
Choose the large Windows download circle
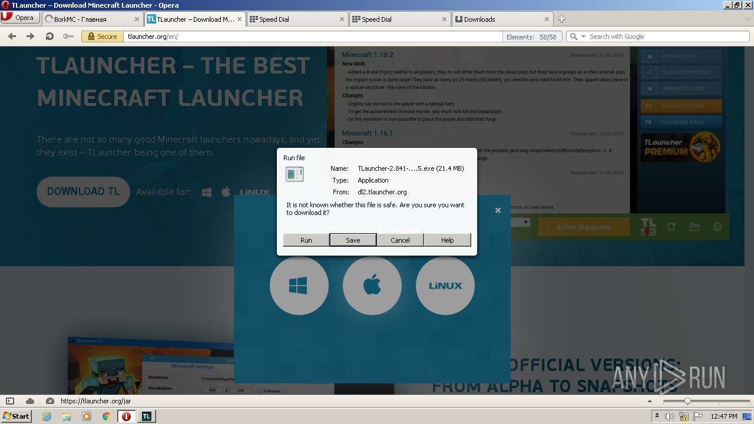(x=299, y=286)
